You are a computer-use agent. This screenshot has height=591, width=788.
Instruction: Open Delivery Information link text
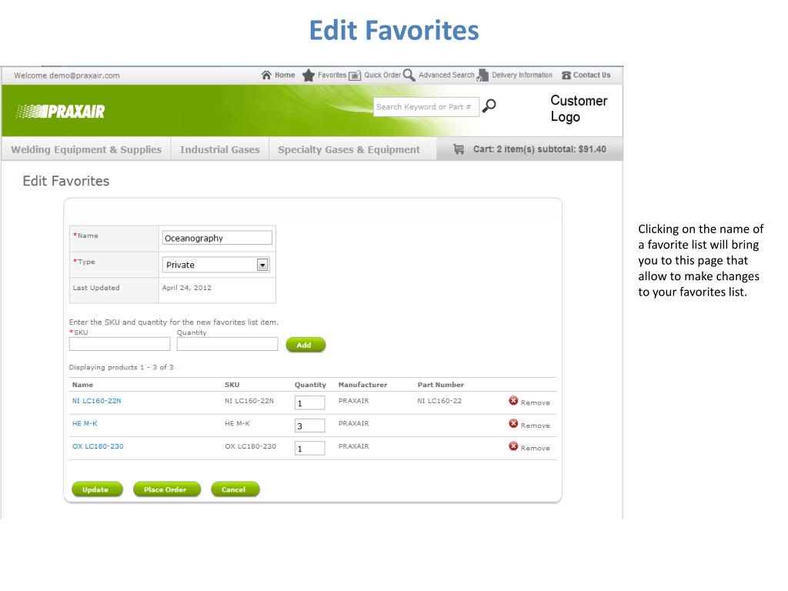tap(523, 75)
